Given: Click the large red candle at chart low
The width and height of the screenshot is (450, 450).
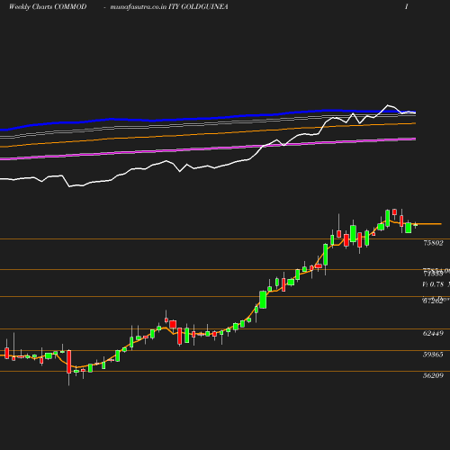Looking at the screenshot, I should tap(69, 362).
